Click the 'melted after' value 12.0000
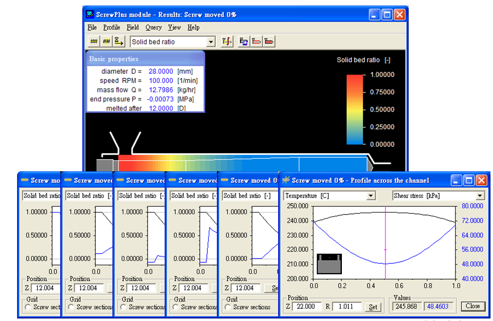The image size is (493, 321). click(x=161, y=109)
